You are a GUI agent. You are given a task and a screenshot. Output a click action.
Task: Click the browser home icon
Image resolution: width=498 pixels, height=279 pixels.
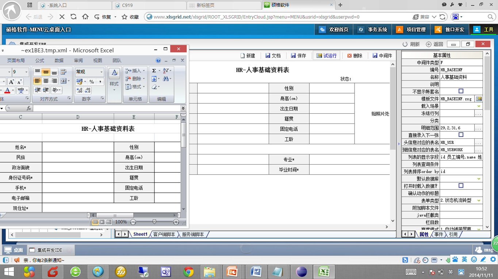(85, 17)
